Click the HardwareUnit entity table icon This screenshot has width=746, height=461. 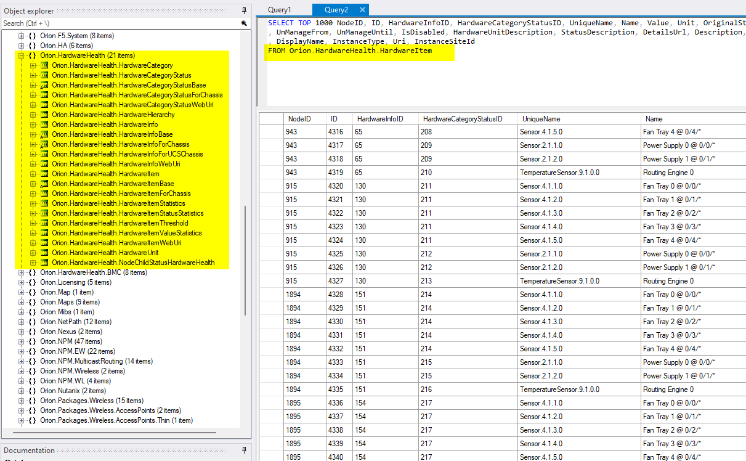(x=44, y=253)
